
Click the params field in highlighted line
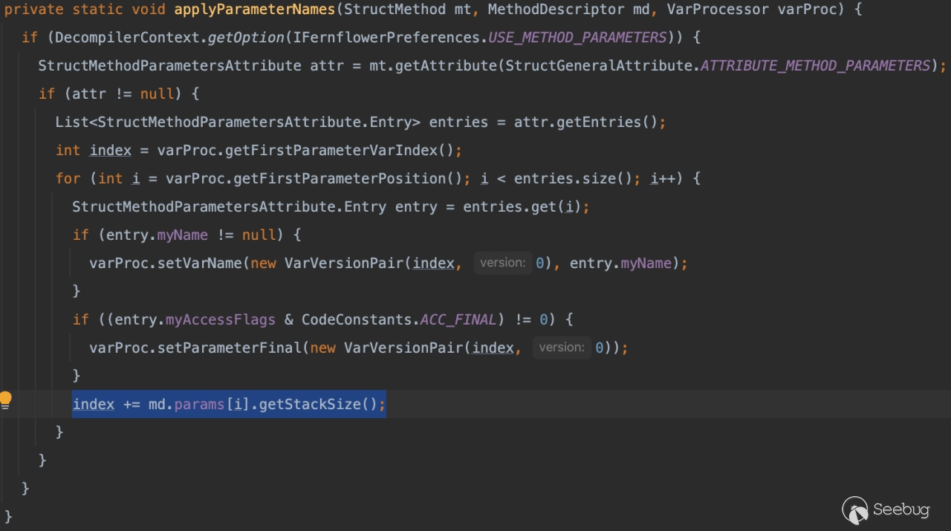pyautogui.click(x=200, y=404)
